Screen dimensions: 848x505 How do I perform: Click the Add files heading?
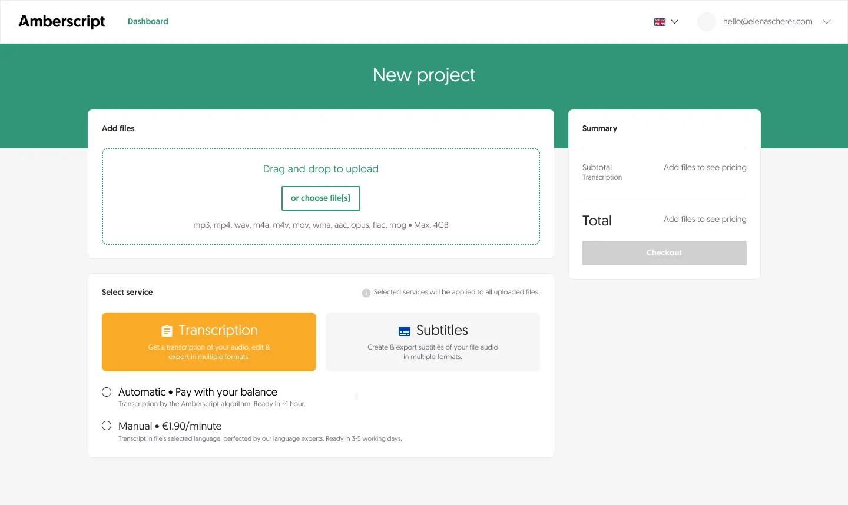point(118,128)
